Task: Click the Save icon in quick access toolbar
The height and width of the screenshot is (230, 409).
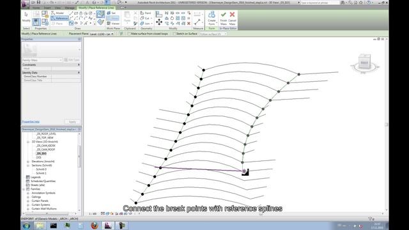Action: click(38, 3)
